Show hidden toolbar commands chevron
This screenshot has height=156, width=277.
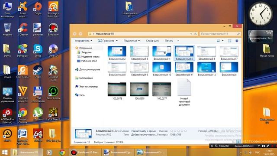click(178, 41)
